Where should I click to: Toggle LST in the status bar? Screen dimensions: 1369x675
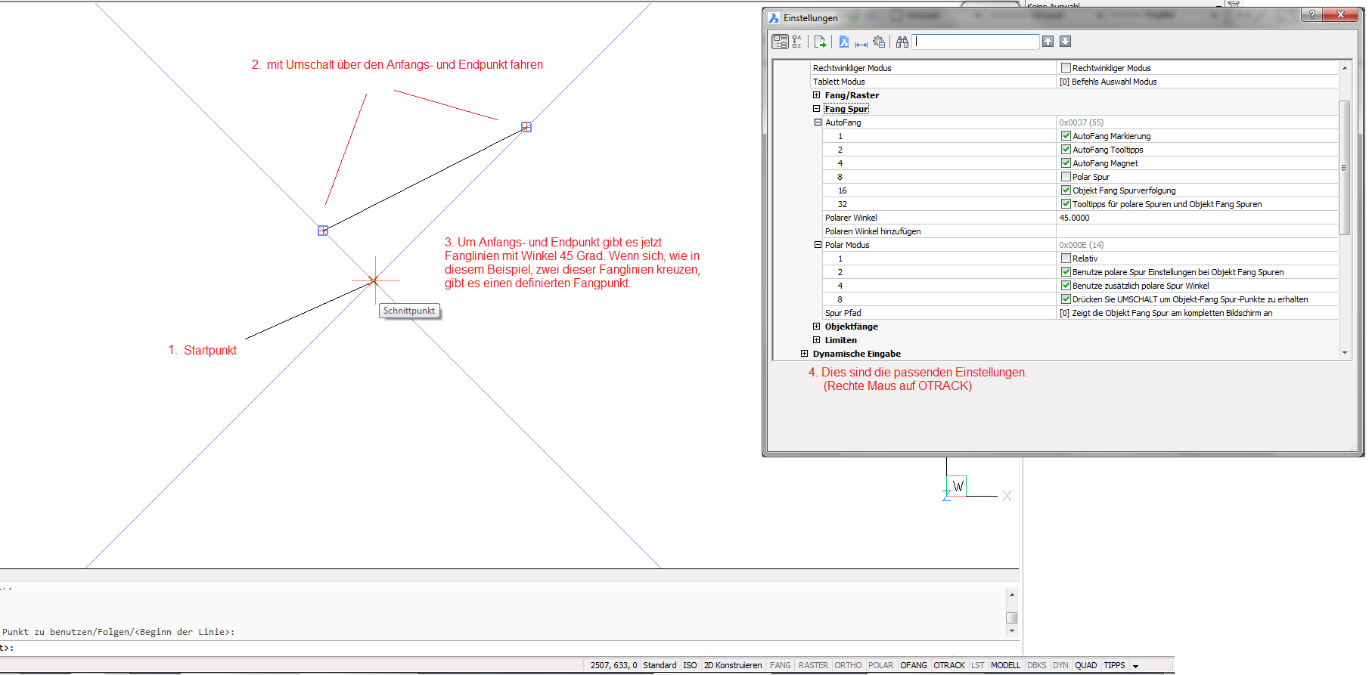[978, 665]
